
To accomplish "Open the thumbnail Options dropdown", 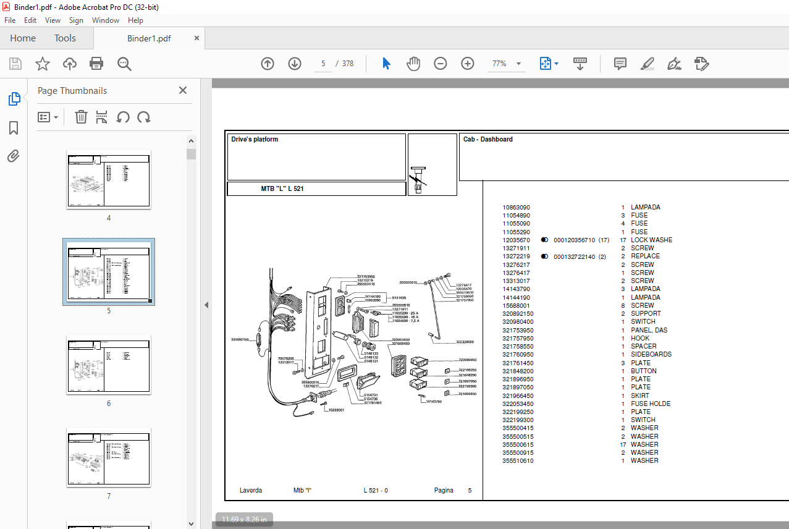I will click(x=48, y=117).
